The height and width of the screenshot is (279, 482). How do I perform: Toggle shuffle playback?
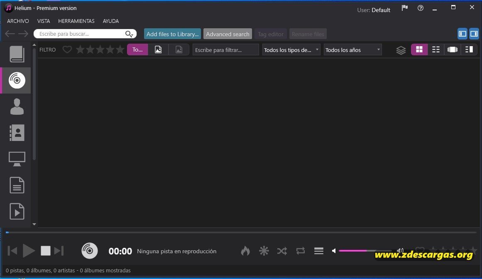click(x=282, y=251)
